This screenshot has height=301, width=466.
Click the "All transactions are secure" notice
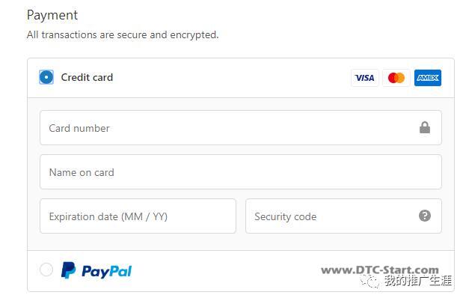pyautogui.click(x=123, y=34)
